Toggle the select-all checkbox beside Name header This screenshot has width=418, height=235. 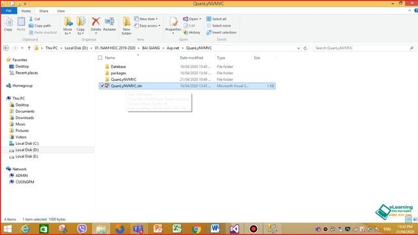pos(100,57)
